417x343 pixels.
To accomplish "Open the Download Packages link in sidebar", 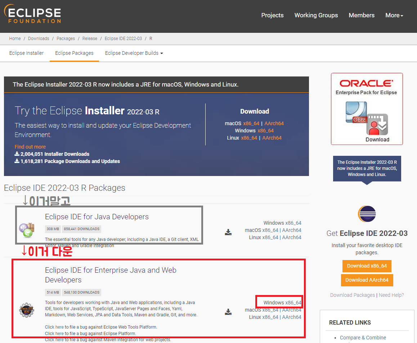I will tap(353, 295).
